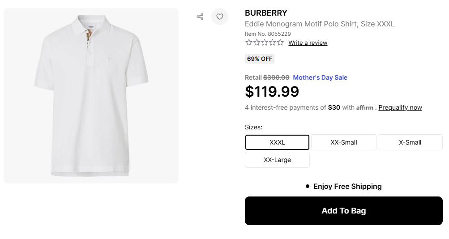449x239 pixels.
Task: Choose size XX-Small
Action: pyautogui.click(x=344, y=142)
